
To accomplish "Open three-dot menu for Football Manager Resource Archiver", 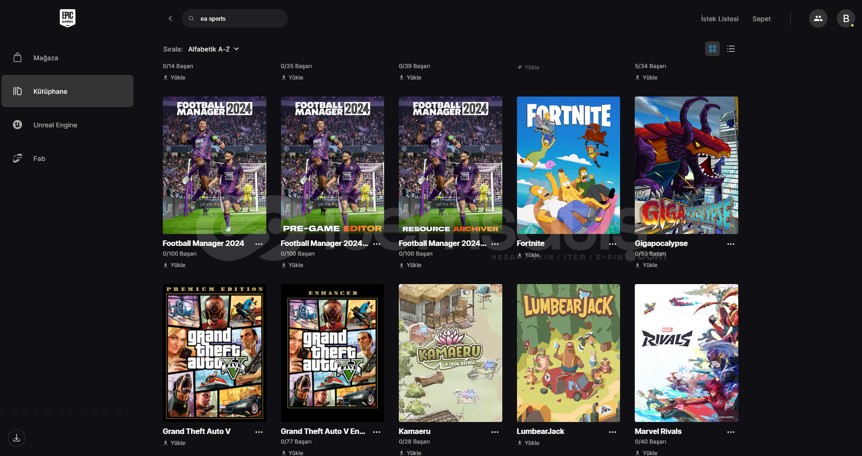I will tap(495, 244).
